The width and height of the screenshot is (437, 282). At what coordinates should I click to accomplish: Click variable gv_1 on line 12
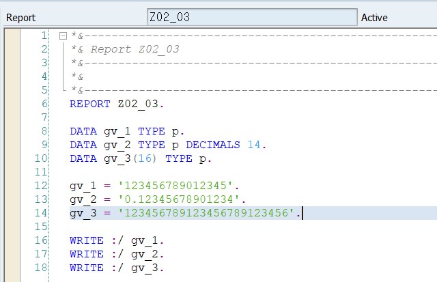[x=83, y=186]
